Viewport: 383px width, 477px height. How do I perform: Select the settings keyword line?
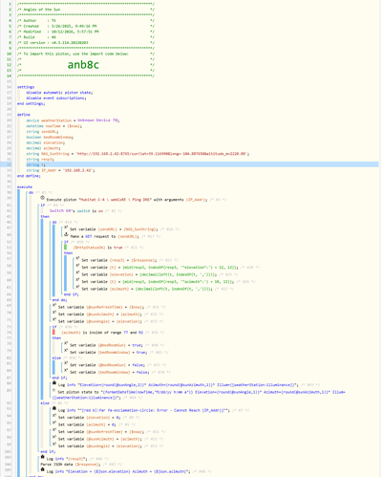click(26, 87)
